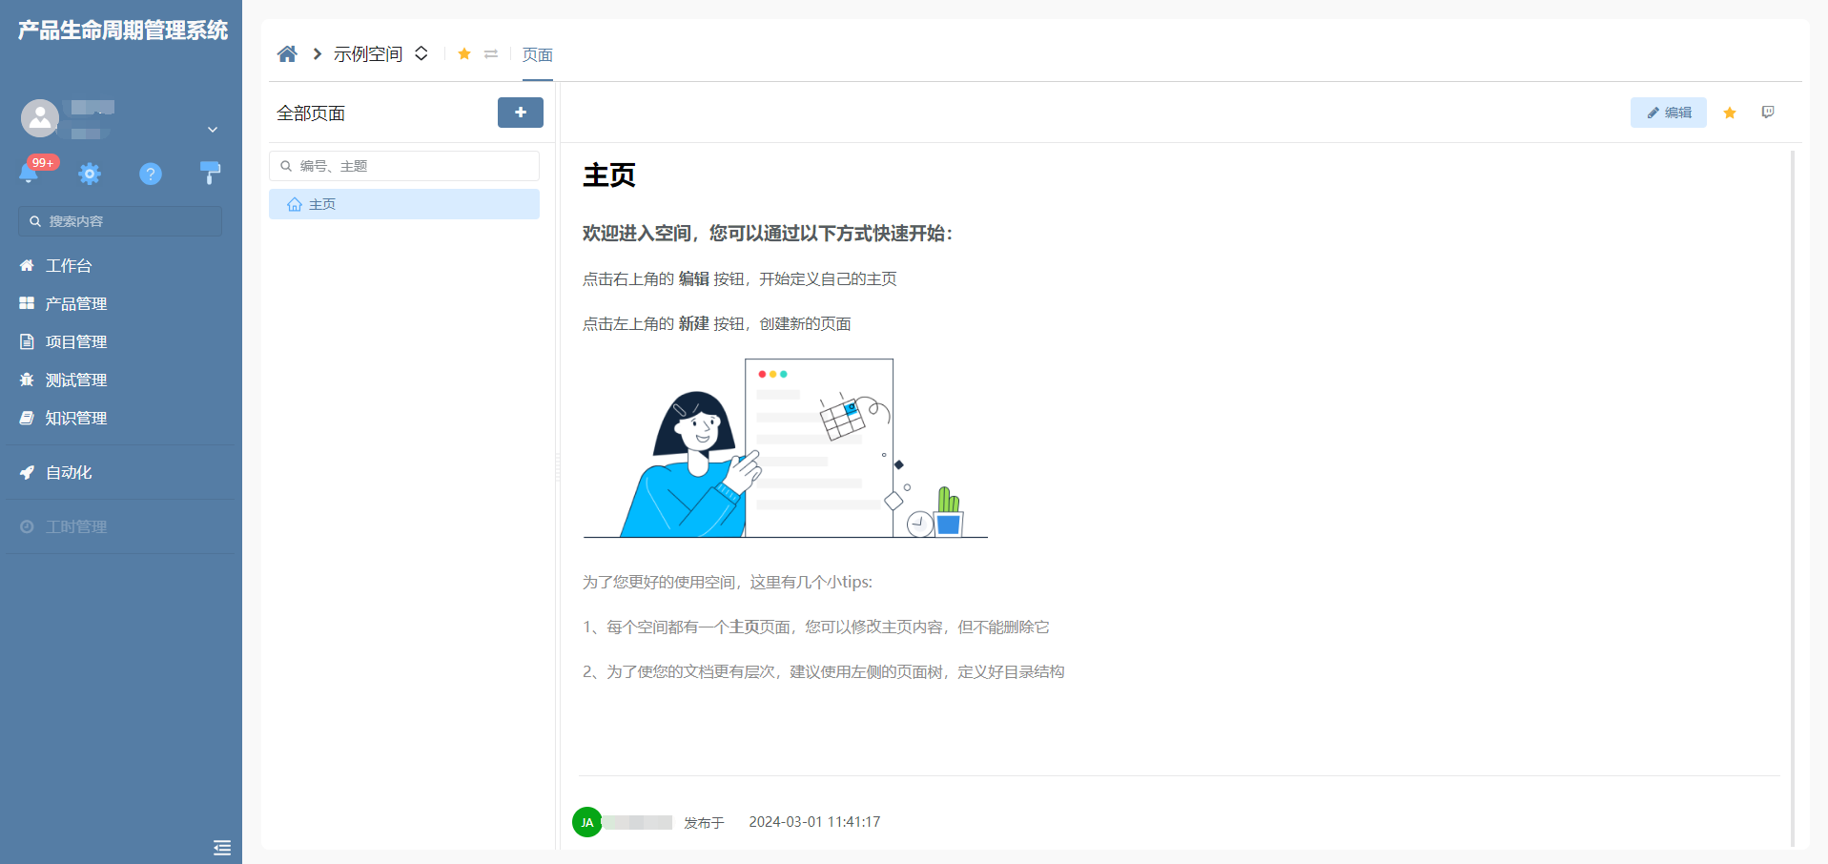This screenshot has width=1828, height=864.
Task: Click the green JA author avatar
Action: [x=586, y=822]
